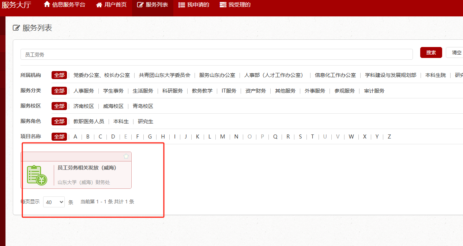Click 山东大学（威海）财务处 text
Viewport: 463px width, 246px height.
(84, 182)
